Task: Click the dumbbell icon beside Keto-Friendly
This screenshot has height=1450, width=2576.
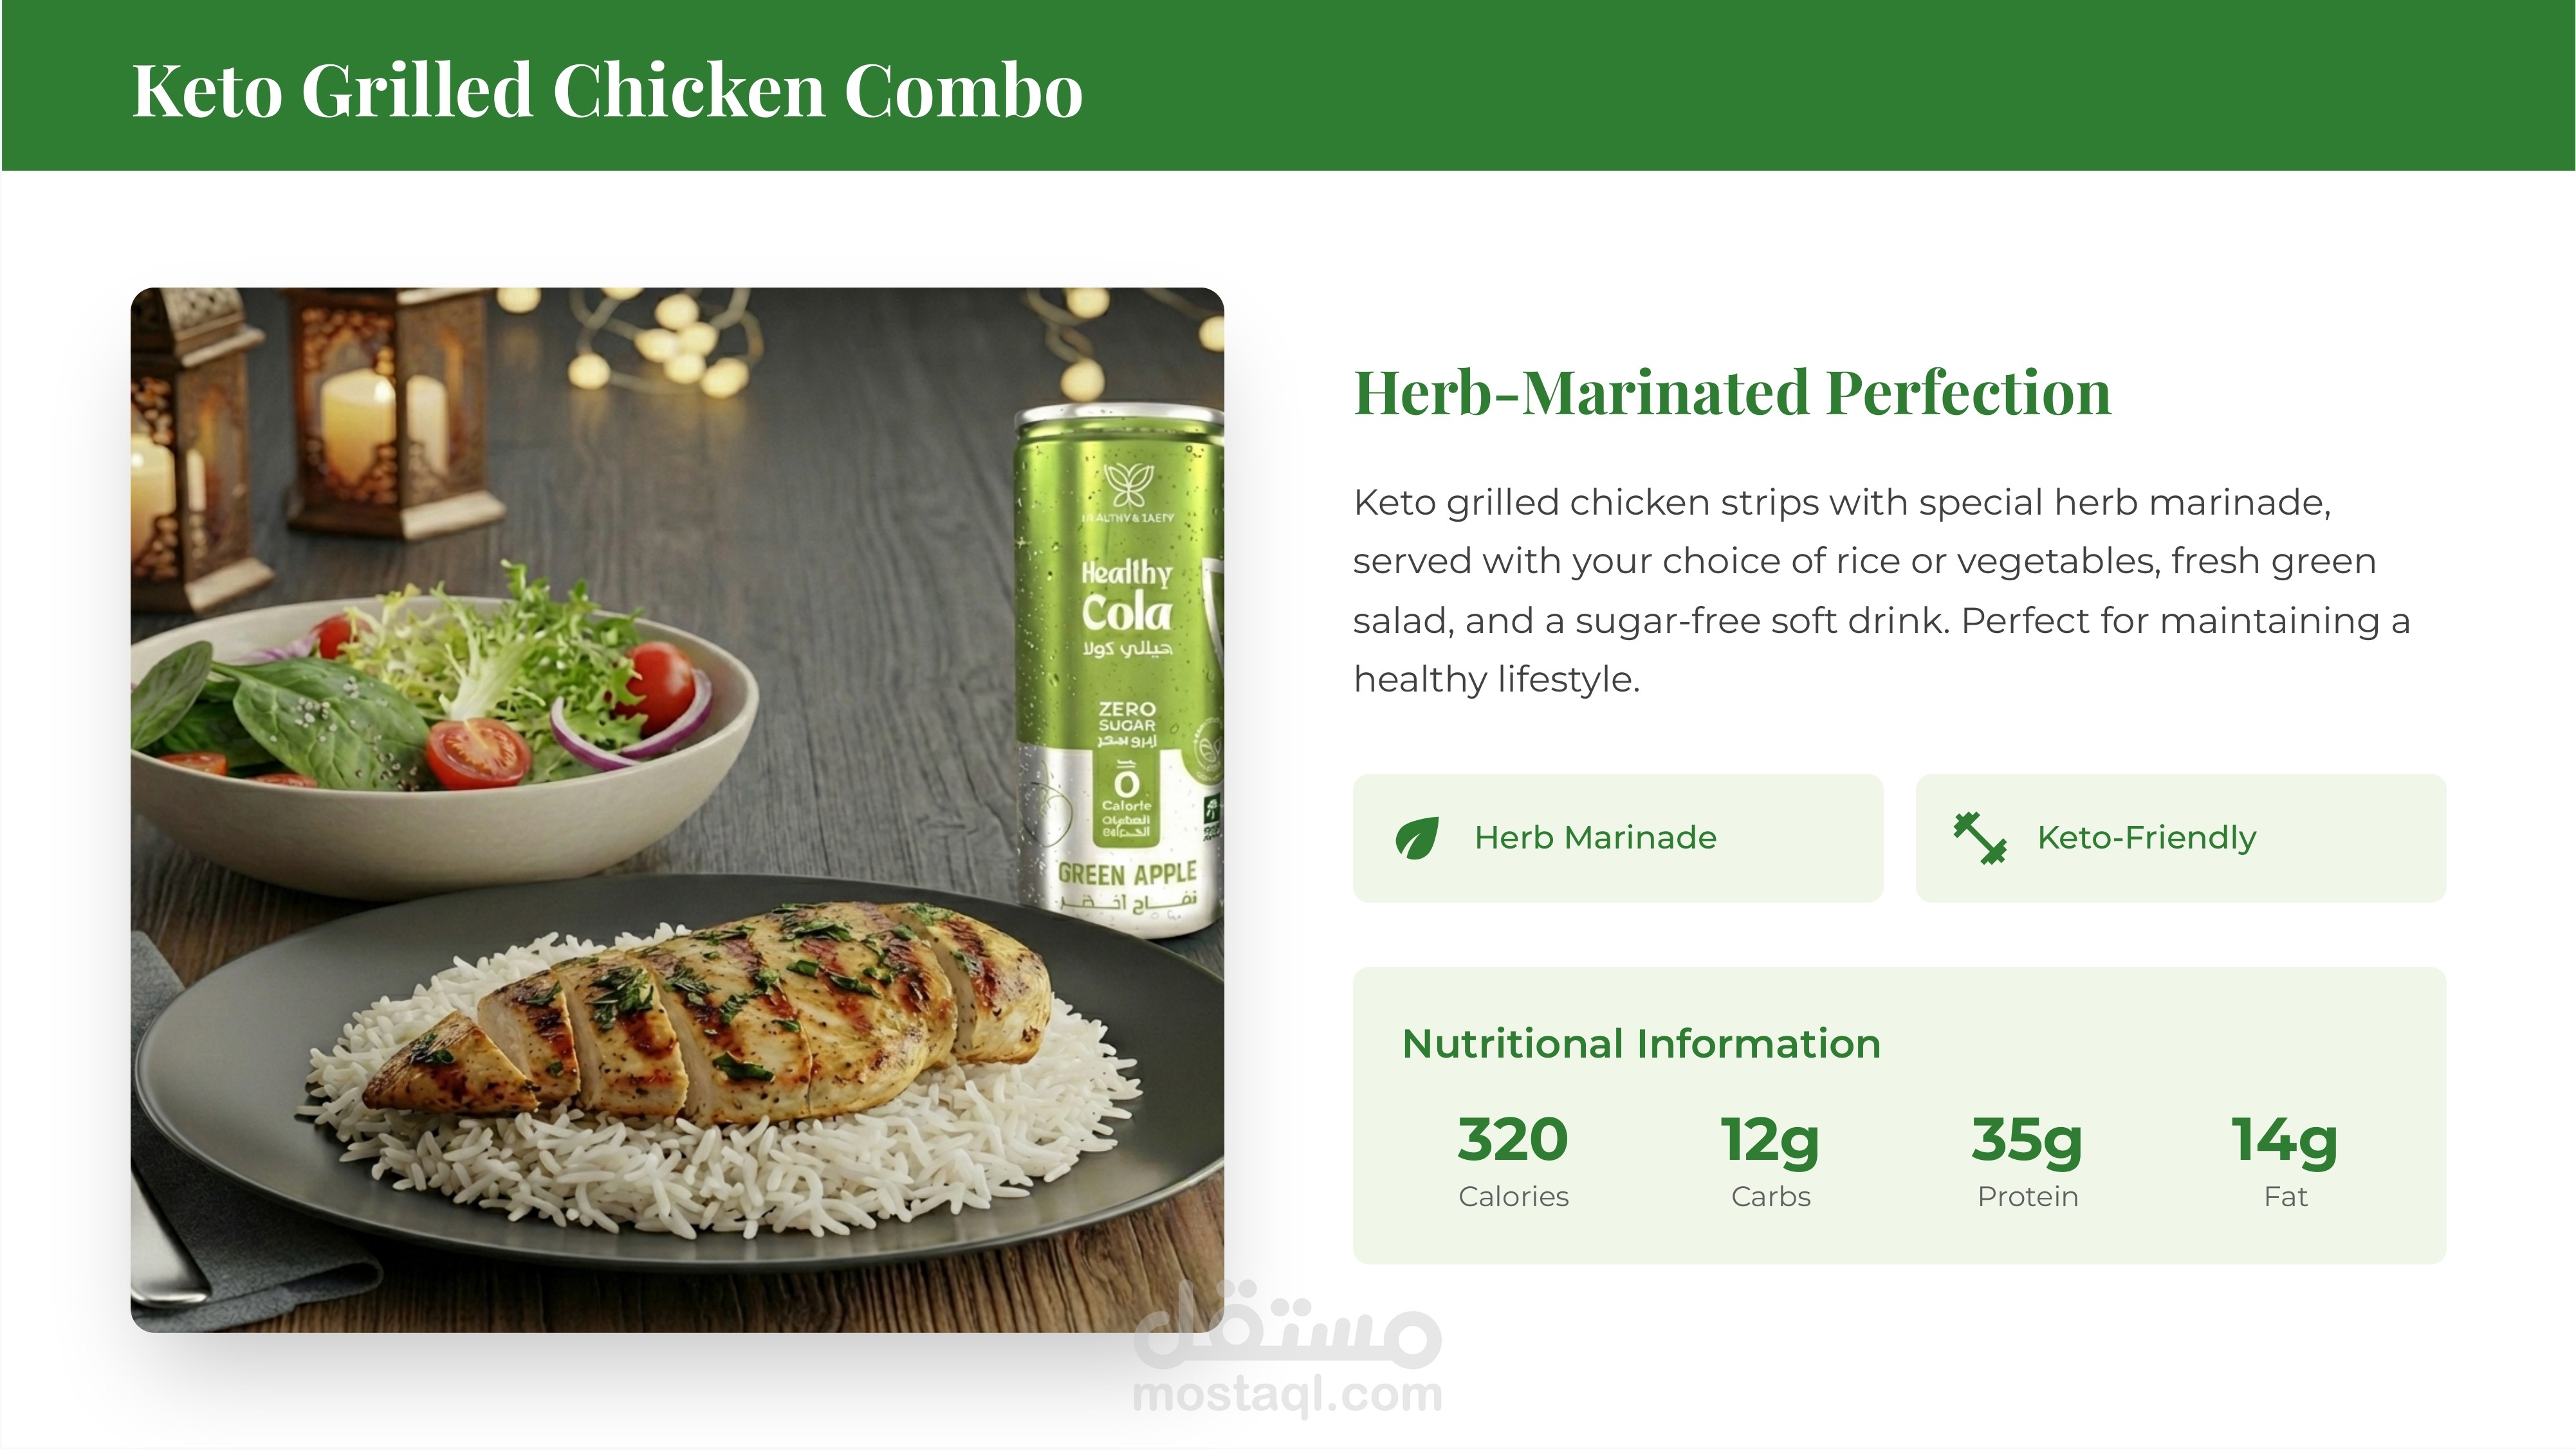Action: [1979, 838]
